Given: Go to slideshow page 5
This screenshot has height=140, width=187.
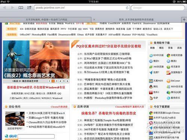Looking at the screenshot, I should click(64, 81).
